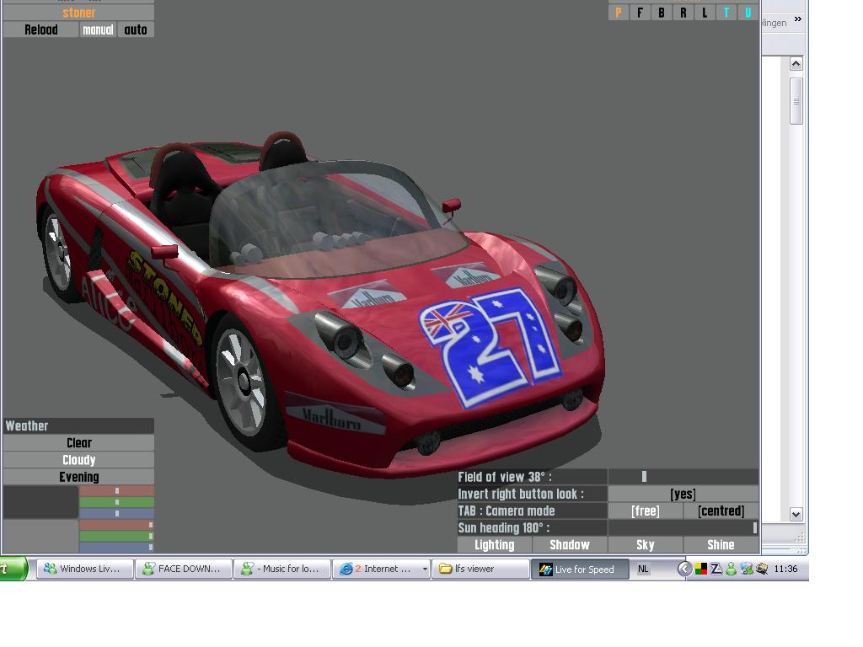863x647 pixels.
Task: Click the Field of view slider
Action: click(683, 477)
